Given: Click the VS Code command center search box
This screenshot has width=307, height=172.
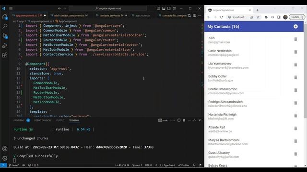Looking at the screenshot, I should tap(108, 9).
